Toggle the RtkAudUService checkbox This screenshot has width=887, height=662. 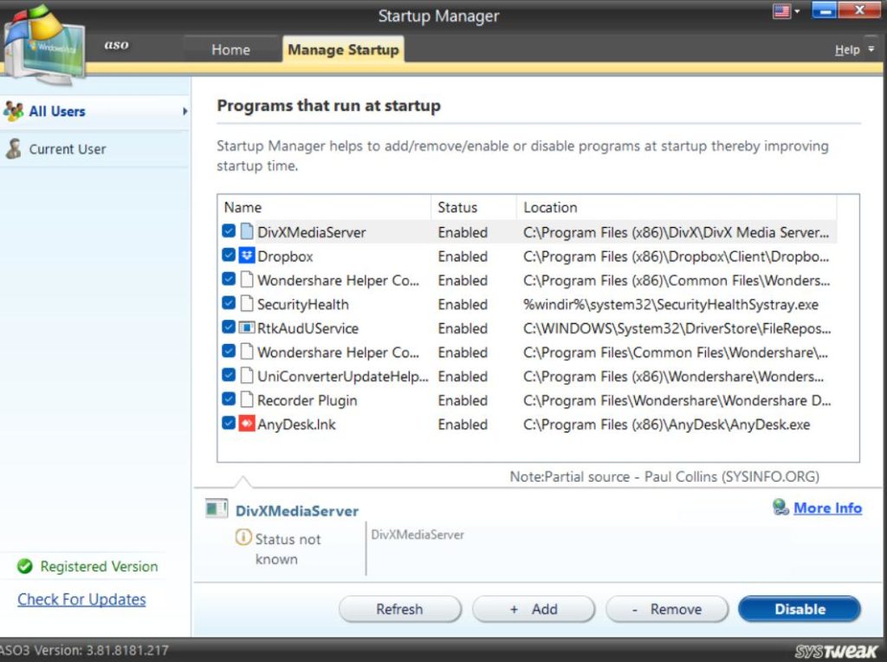[x=229, y=327]
